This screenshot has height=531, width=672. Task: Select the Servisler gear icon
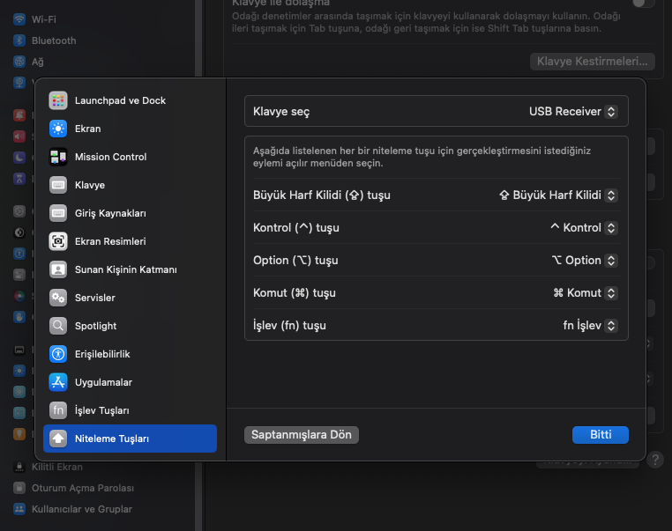tap(58, 298)
